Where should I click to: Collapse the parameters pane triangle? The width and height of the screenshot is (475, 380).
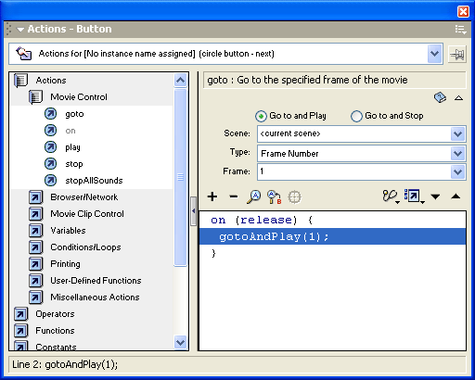pos(459,98)
